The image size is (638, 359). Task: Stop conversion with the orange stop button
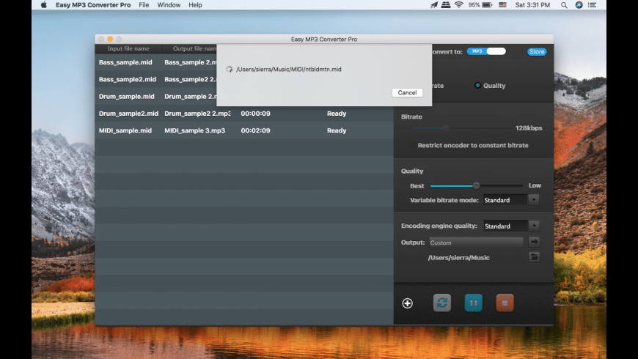click(505, 303)
